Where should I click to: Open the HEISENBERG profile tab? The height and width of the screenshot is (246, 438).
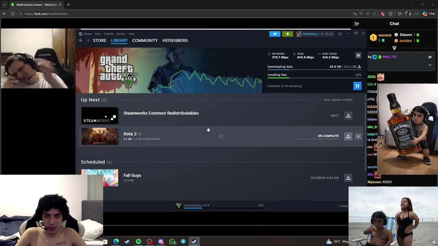(175, 40)
